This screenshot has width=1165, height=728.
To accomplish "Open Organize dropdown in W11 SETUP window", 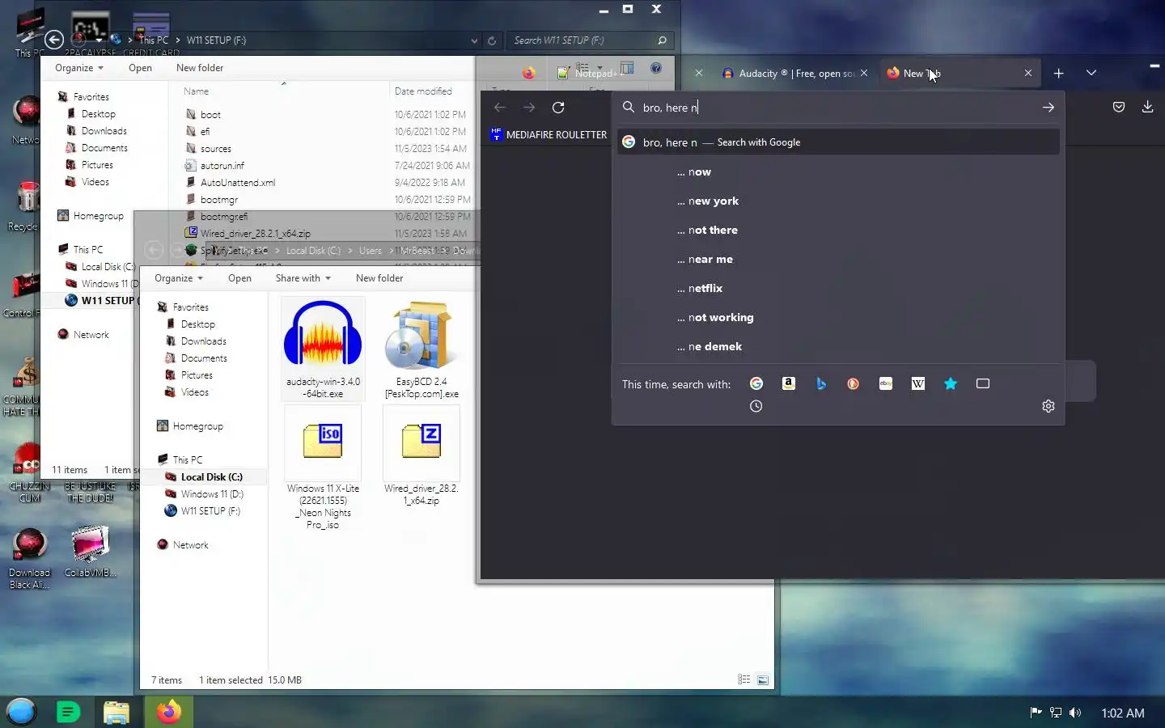I will [79, 68].
